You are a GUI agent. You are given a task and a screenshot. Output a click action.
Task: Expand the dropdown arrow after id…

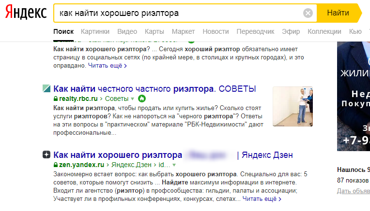(x=174, y=165)
